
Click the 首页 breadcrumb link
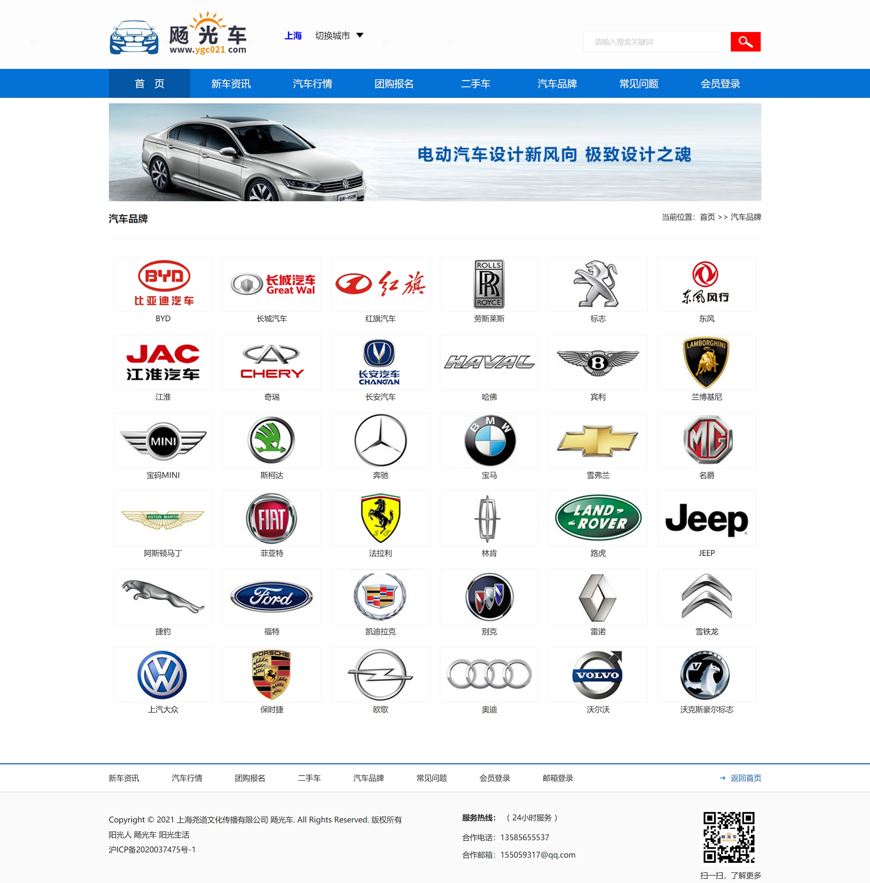(x=707, y=217)
